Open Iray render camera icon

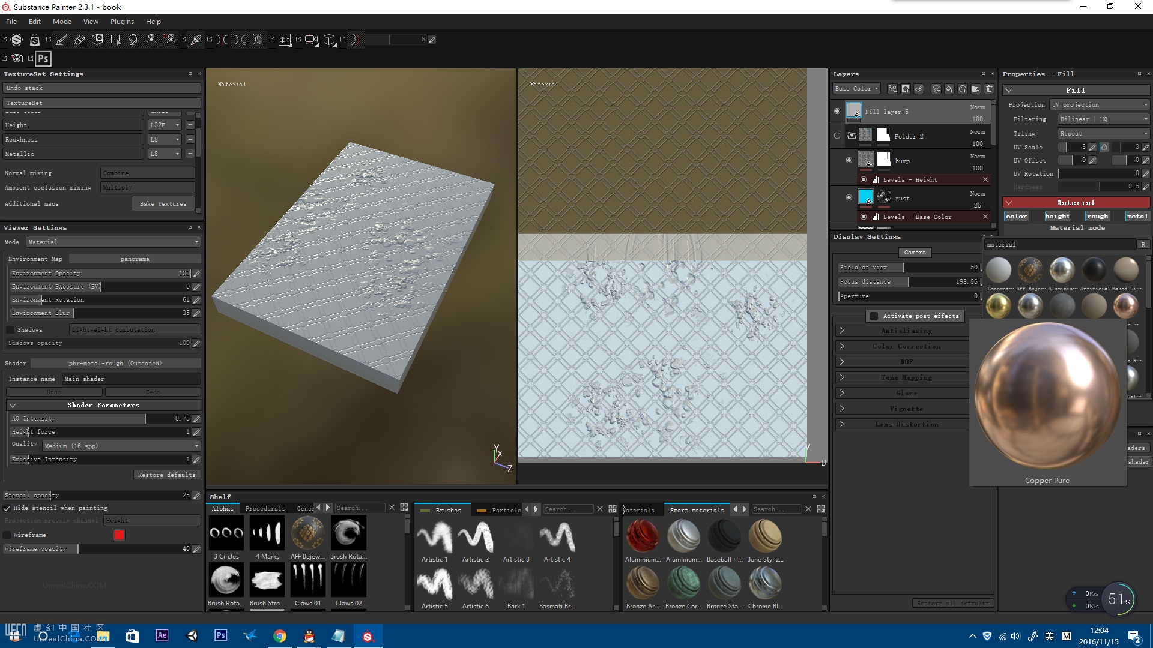[x=17, y=58]
